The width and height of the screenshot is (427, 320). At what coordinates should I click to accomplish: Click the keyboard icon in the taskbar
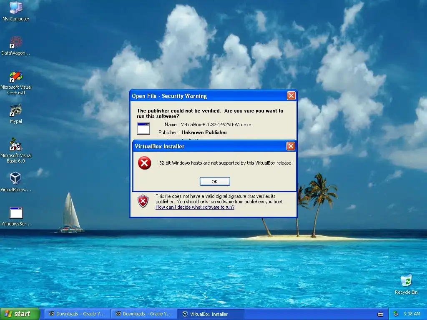[380, 314]
